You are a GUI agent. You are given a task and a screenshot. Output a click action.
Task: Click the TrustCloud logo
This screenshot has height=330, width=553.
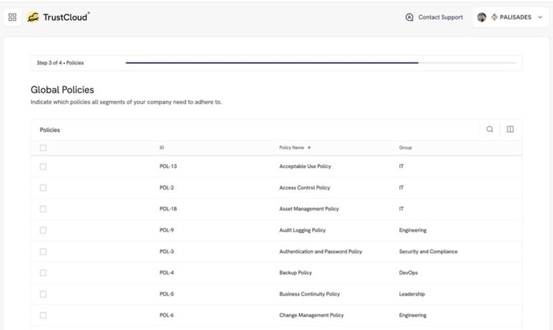58,17
